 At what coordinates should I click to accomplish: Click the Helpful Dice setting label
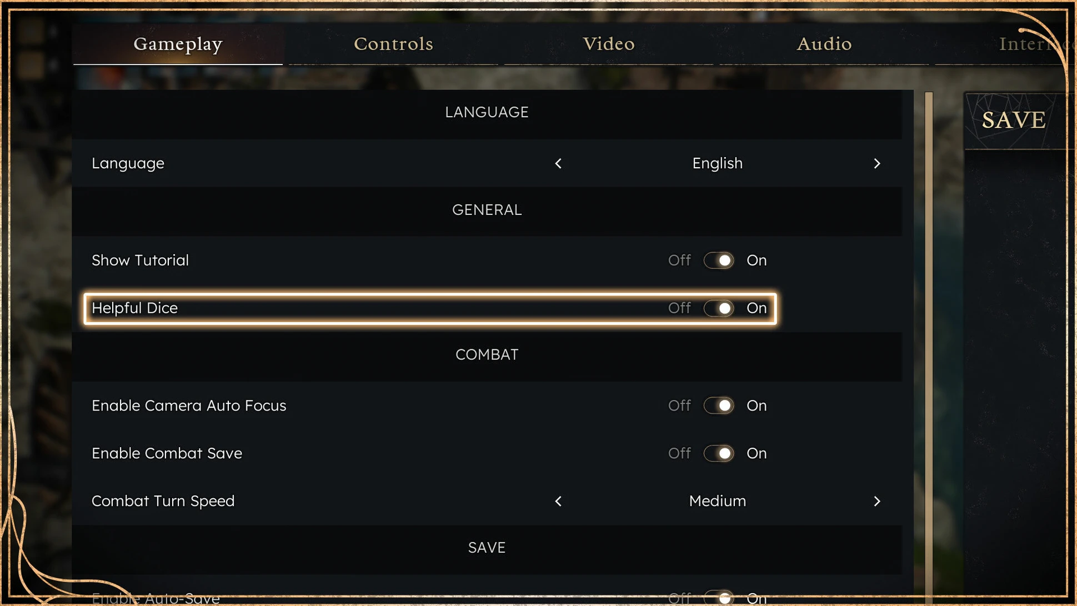(134, 308)
